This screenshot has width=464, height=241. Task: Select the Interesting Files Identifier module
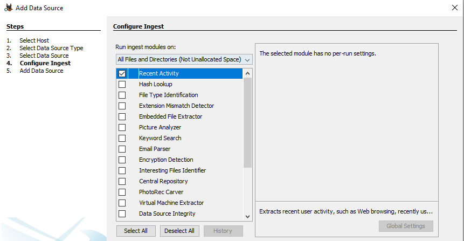point(172,170)
